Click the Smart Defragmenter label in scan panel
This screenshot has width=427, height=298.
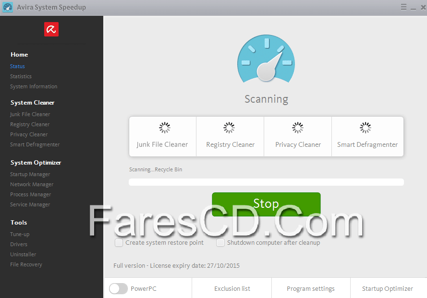coord(367,144)
